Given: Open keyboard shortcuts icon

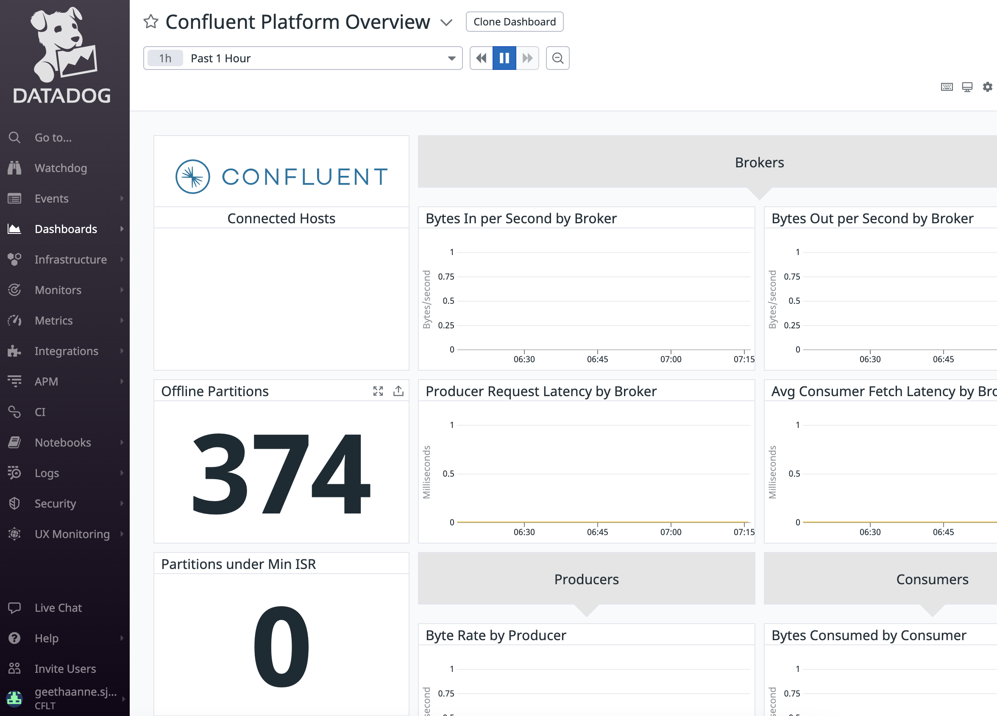Looking at the screenshot, I should click(947, 87).
